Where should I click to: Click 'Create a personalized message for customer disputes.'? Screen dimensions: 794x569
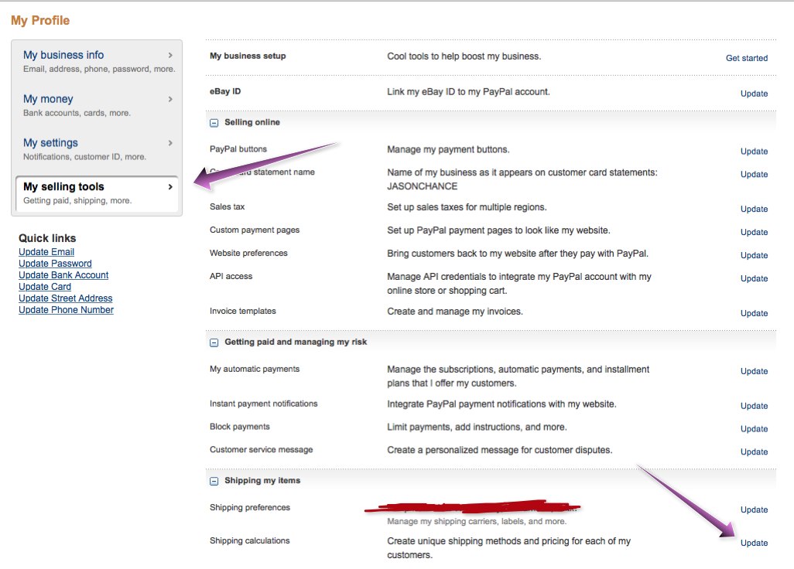pos(500,450)
